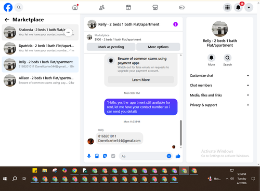Click the chat scroll up arrow
The image size is (260, 191).
tap(181, 55)
